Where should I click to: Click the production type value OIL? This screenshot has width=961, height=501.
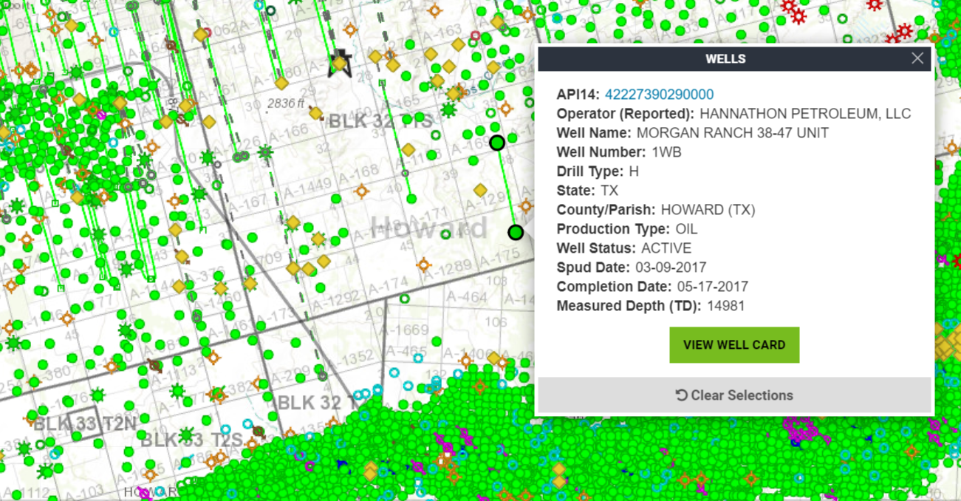[x=686, y=229]
